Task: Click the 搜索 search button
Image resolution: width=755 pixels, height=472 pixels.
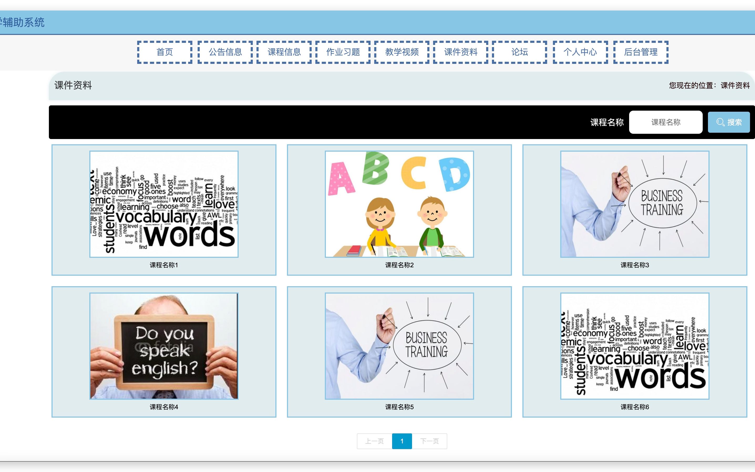Action: coord(729,122)
